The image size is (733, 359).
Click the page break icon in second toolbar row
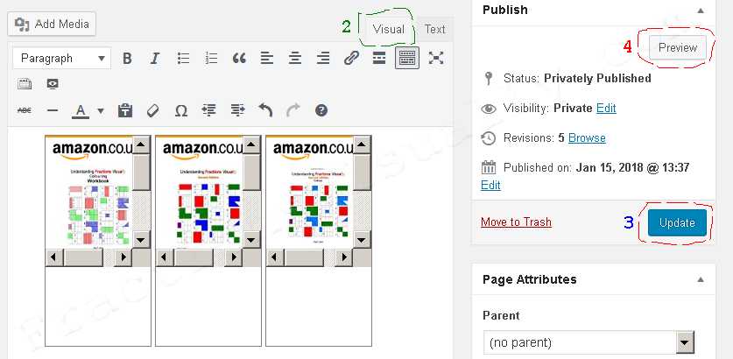click(x=25, y=84)
